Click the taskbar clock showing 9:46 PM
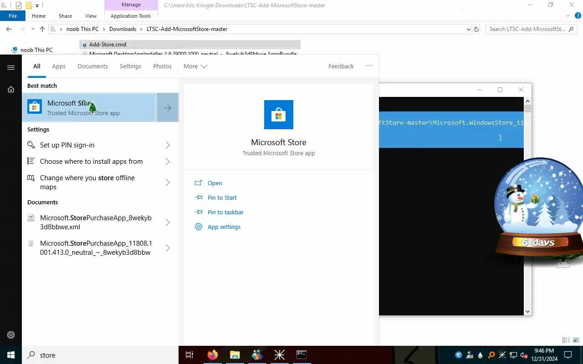This screenshot has height=364, width=583. coord(544,355)
